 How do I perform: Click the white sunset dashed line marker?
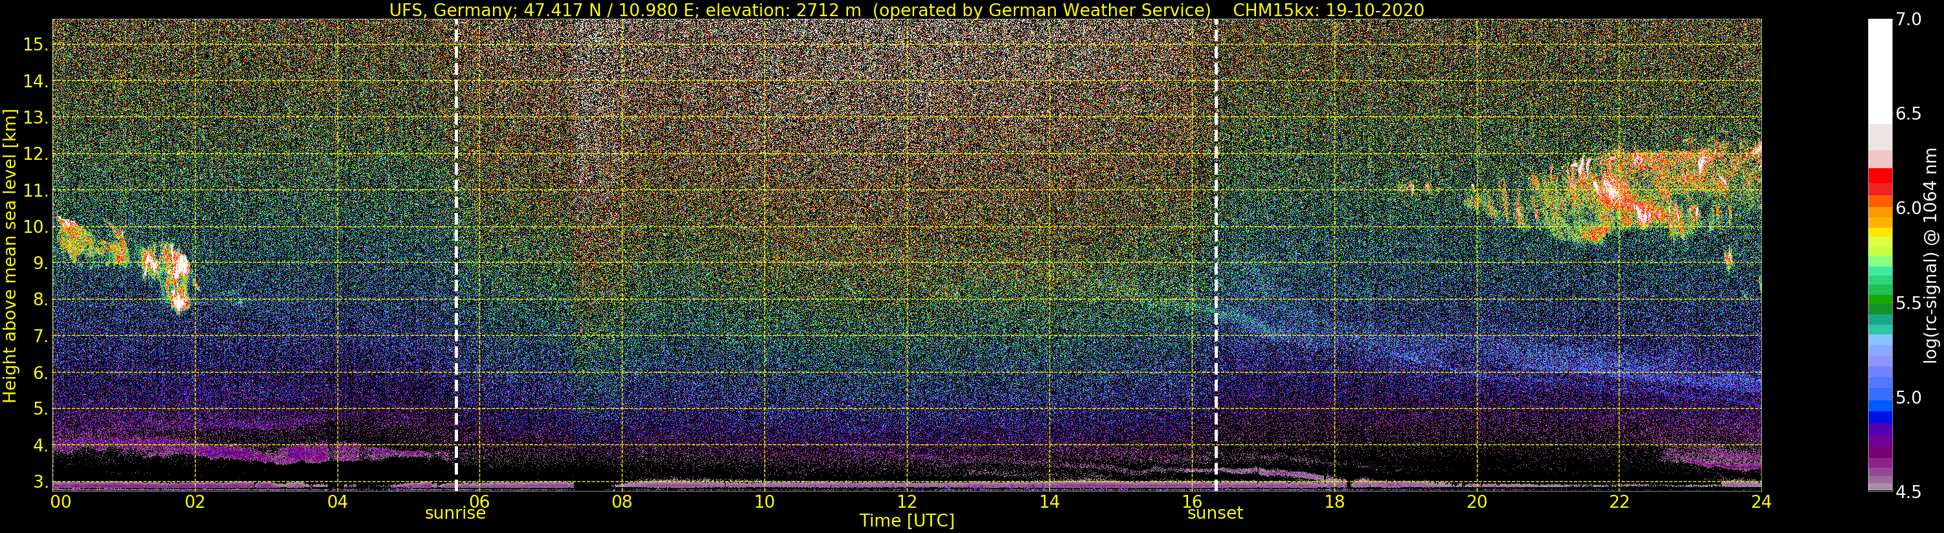pos(1216,255)
